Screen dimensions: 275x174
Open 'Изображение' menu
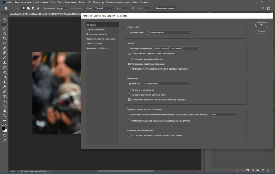click(x=41, y=2)
